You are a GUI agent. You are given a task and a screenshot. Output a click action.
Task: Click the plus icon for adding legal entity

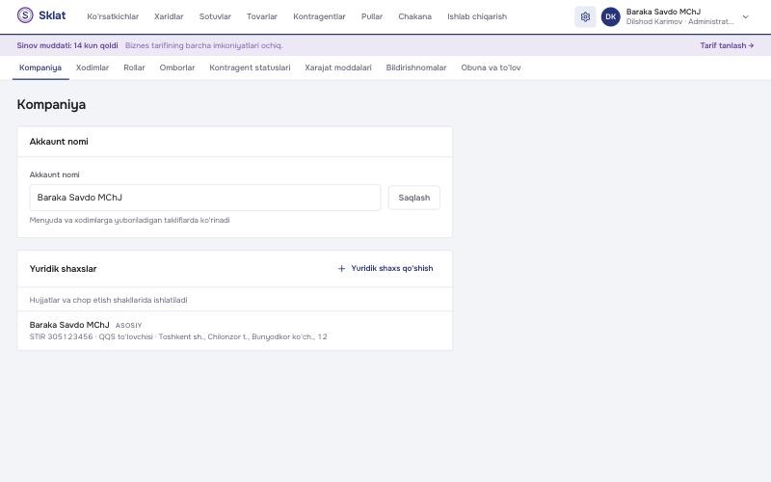click(342, 269)
